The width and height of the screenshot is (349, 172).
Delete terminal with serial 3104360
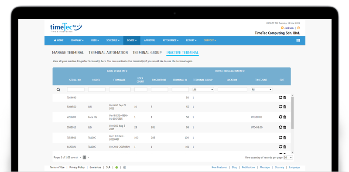point(284,107)
